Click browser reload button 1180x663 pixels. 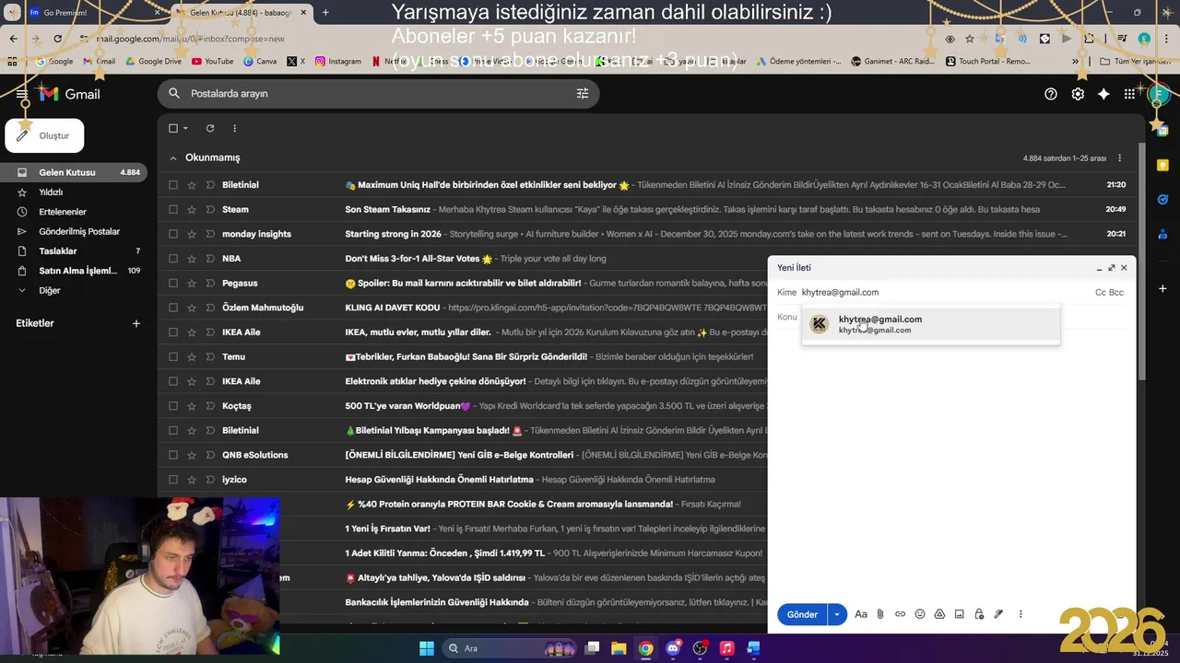point(57,39)
